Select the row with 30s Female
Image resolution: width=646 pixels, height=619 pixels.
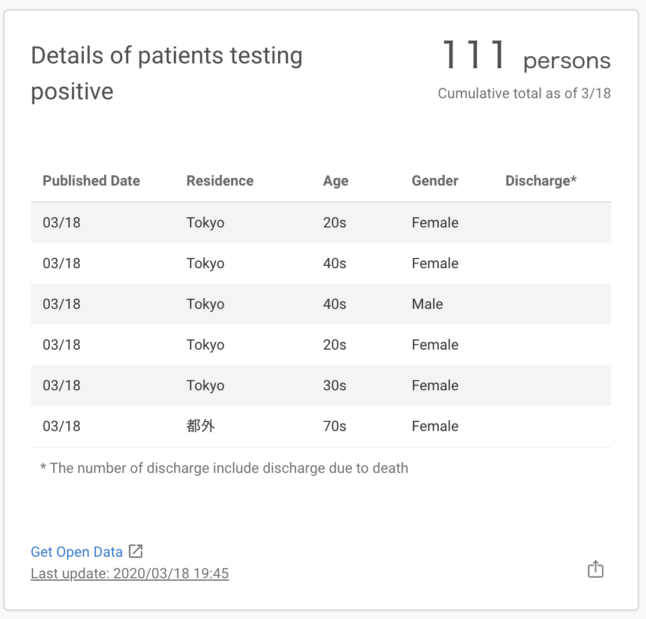321,386
